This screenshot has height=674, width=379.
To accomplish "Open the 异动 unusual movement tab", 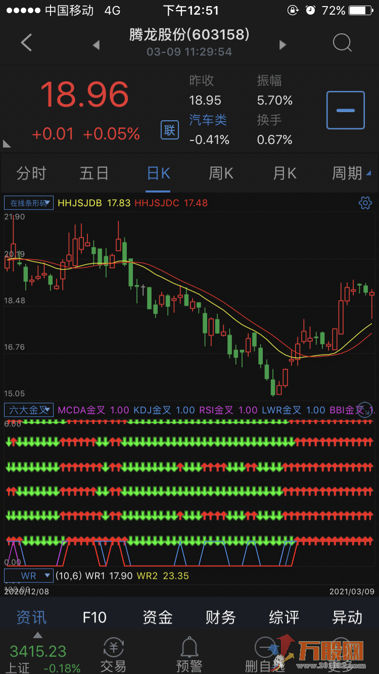I will point(347,617).
